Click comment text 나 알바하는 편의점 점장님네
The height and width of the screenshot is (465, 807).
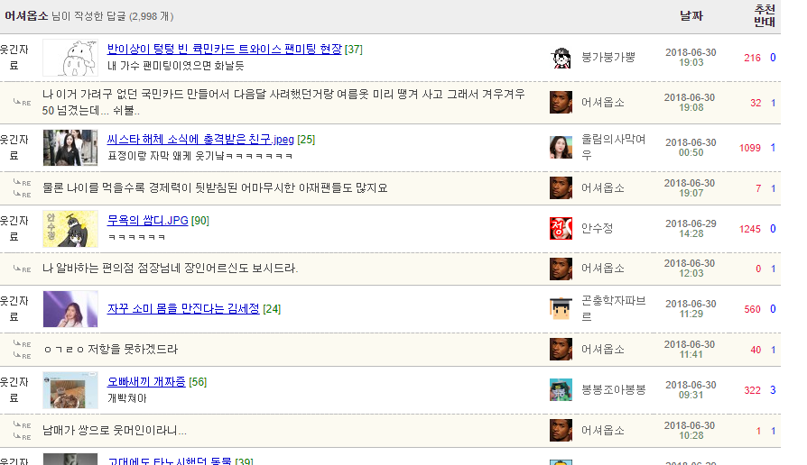(x=171, y=269)
